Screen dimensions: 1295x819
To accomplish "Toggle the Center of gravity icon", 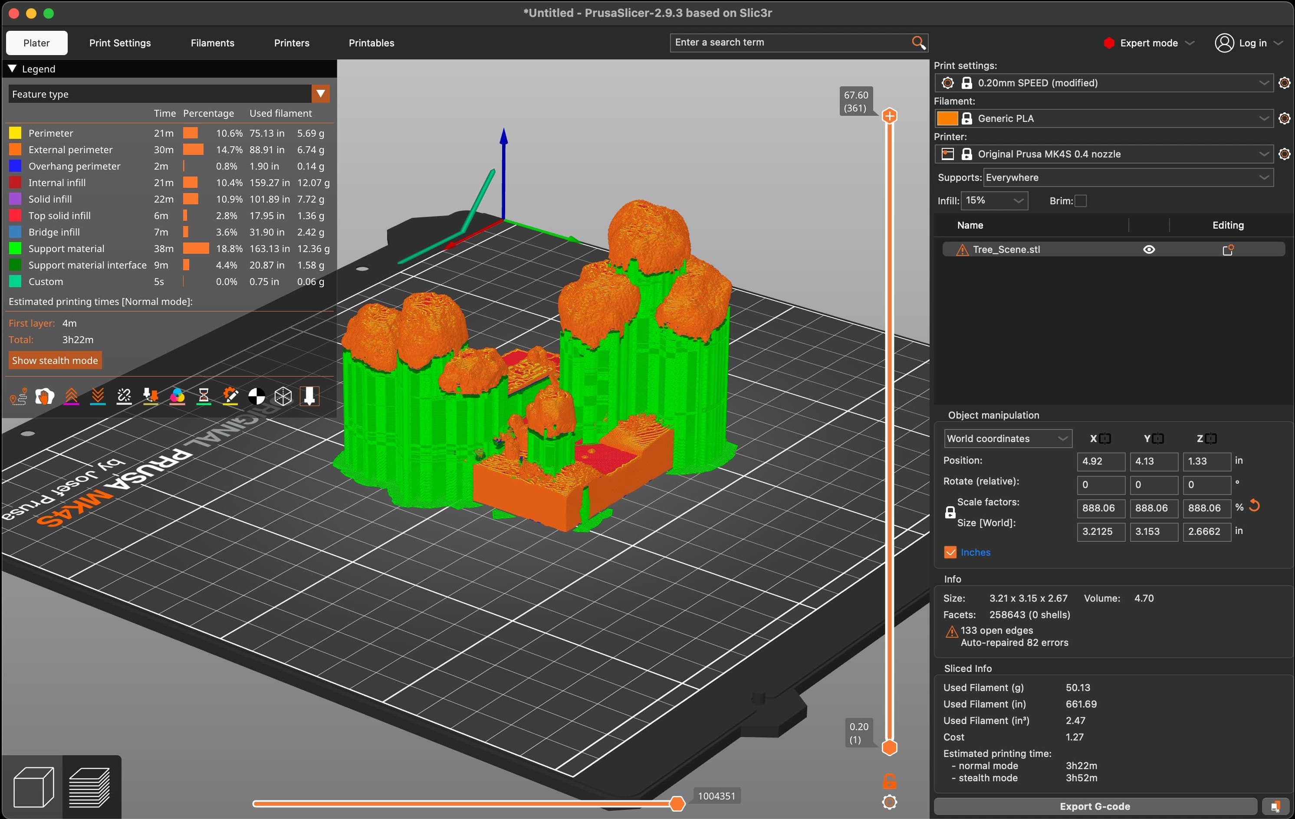I will click(x=256, y=396).
